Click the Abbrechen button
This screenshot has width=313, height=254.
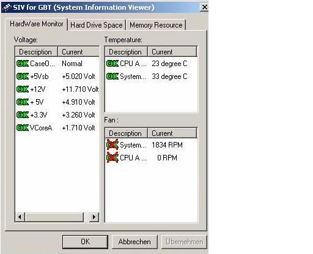pyautogui.click(x=134, y=242)
